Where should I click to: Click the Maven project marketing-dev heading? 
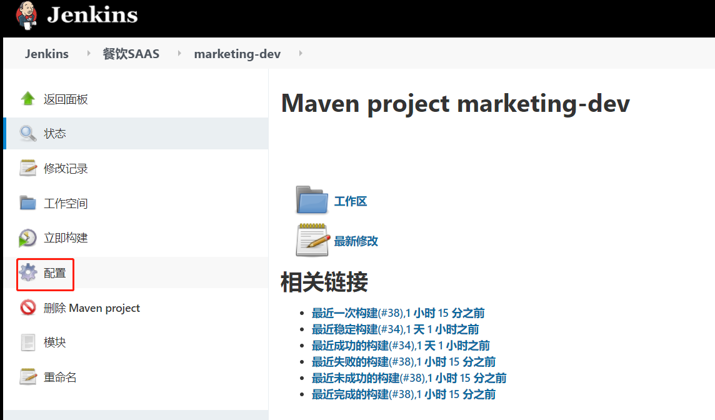tap(456, 104)
